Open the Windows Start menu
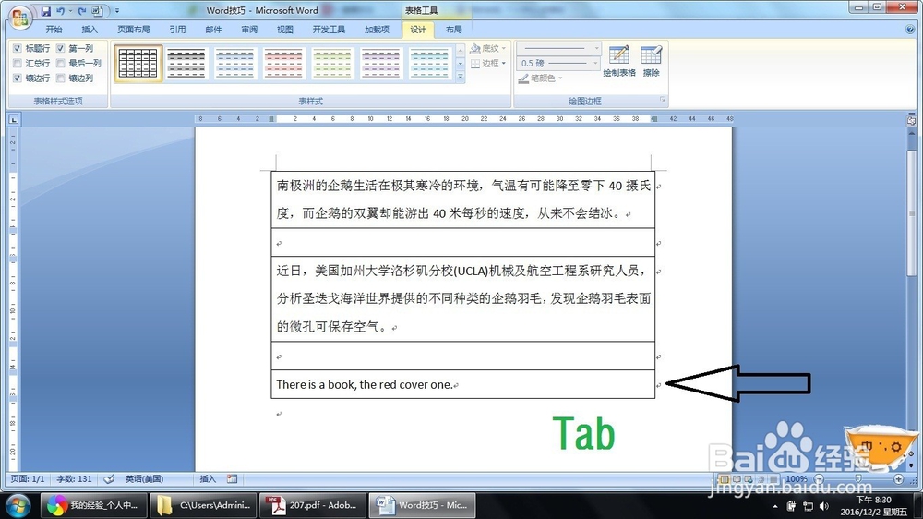The image size is (923, 519). [17, 505]
